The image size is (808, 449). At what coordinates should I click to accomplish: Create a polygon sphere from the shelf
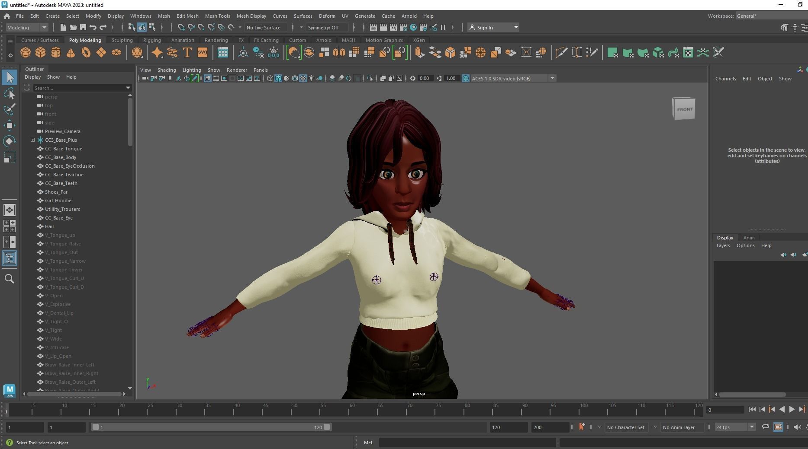tap(25, 52)
